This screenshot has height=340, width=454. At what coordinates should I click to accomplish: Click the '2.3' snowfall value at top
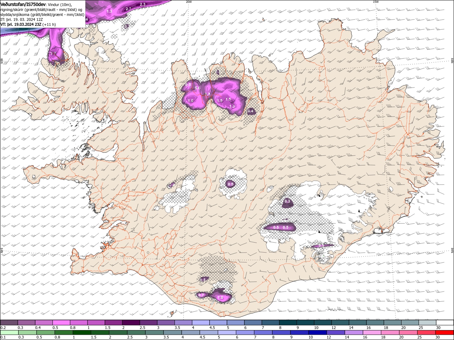(143, 4)
